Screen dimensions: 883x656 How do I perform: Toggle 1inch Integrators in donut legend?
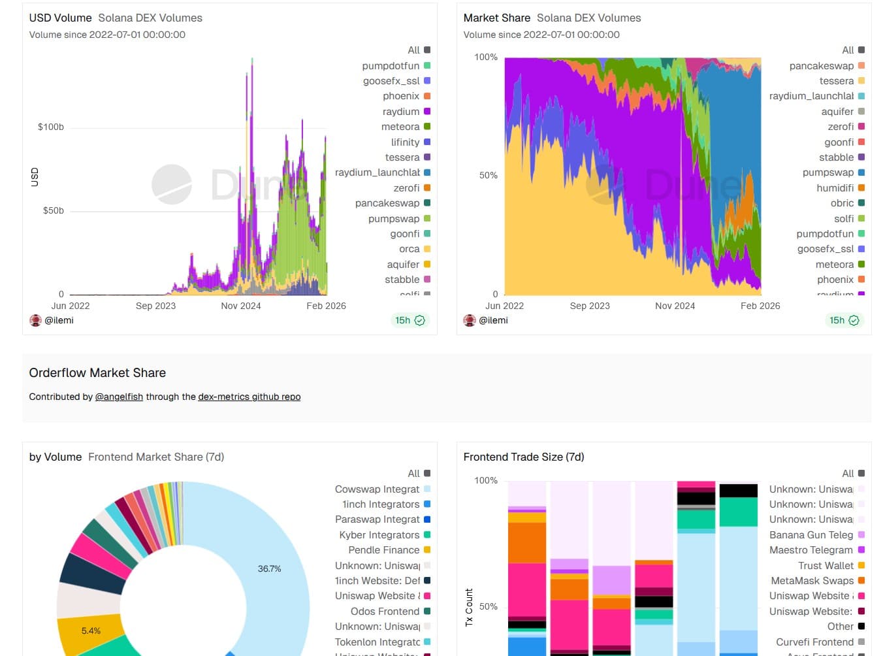point(386,504)
